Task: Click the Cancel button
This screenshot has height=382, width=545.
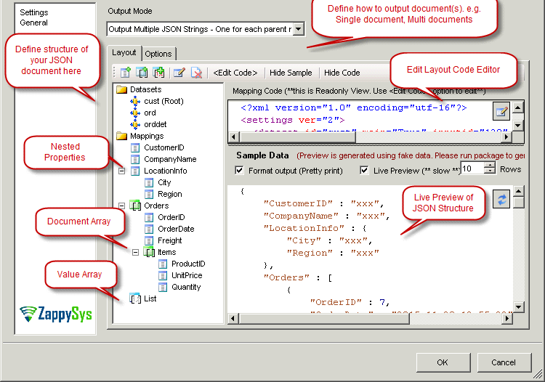Action: point(504,362)
